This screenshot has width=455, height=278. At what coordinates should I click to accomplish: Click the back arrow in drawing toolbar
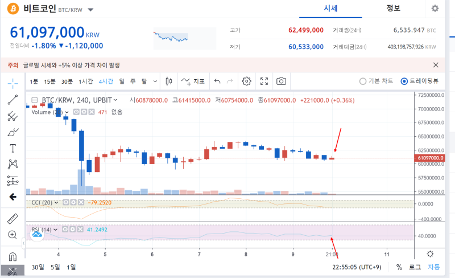coord(13,197)
